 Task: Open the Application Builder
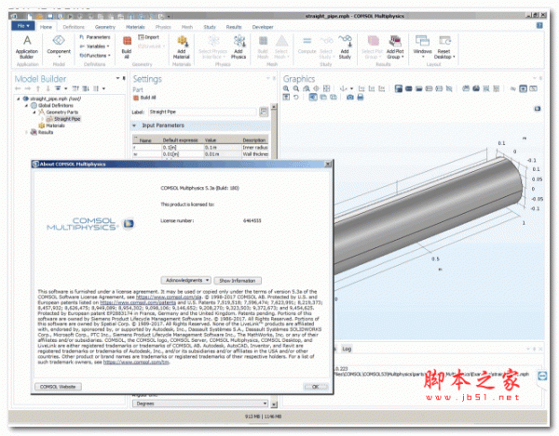pos(27,46)
